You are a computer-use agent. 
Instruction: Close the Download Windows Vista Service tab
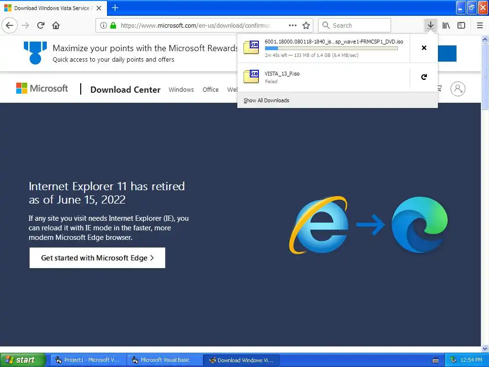click(99, 8)
